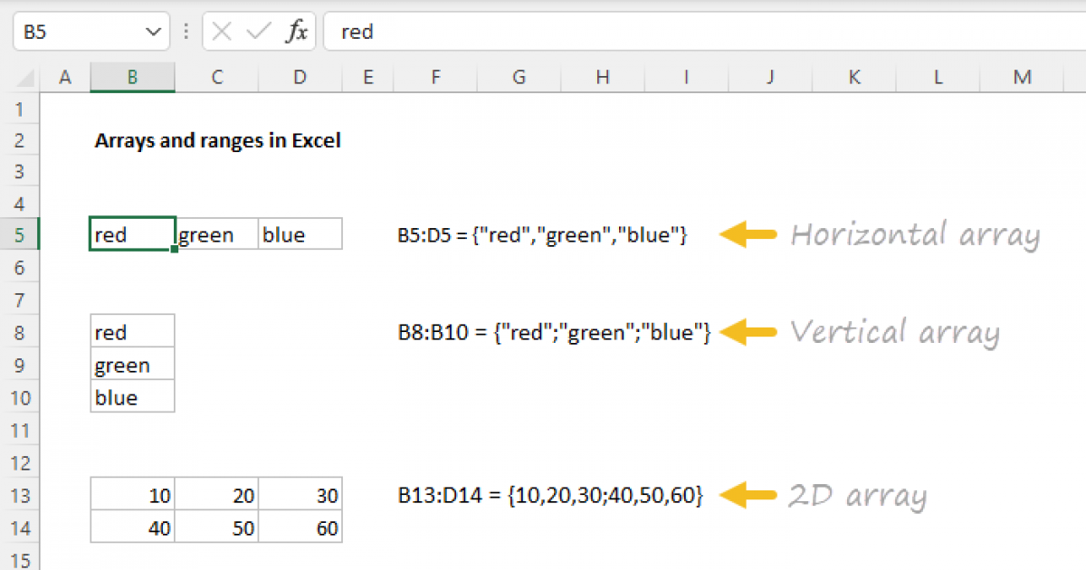Click cell D14 containing 60
The width and height of the screenshot is (1086, 570).
pyautogui.click(x=300, y=528)
